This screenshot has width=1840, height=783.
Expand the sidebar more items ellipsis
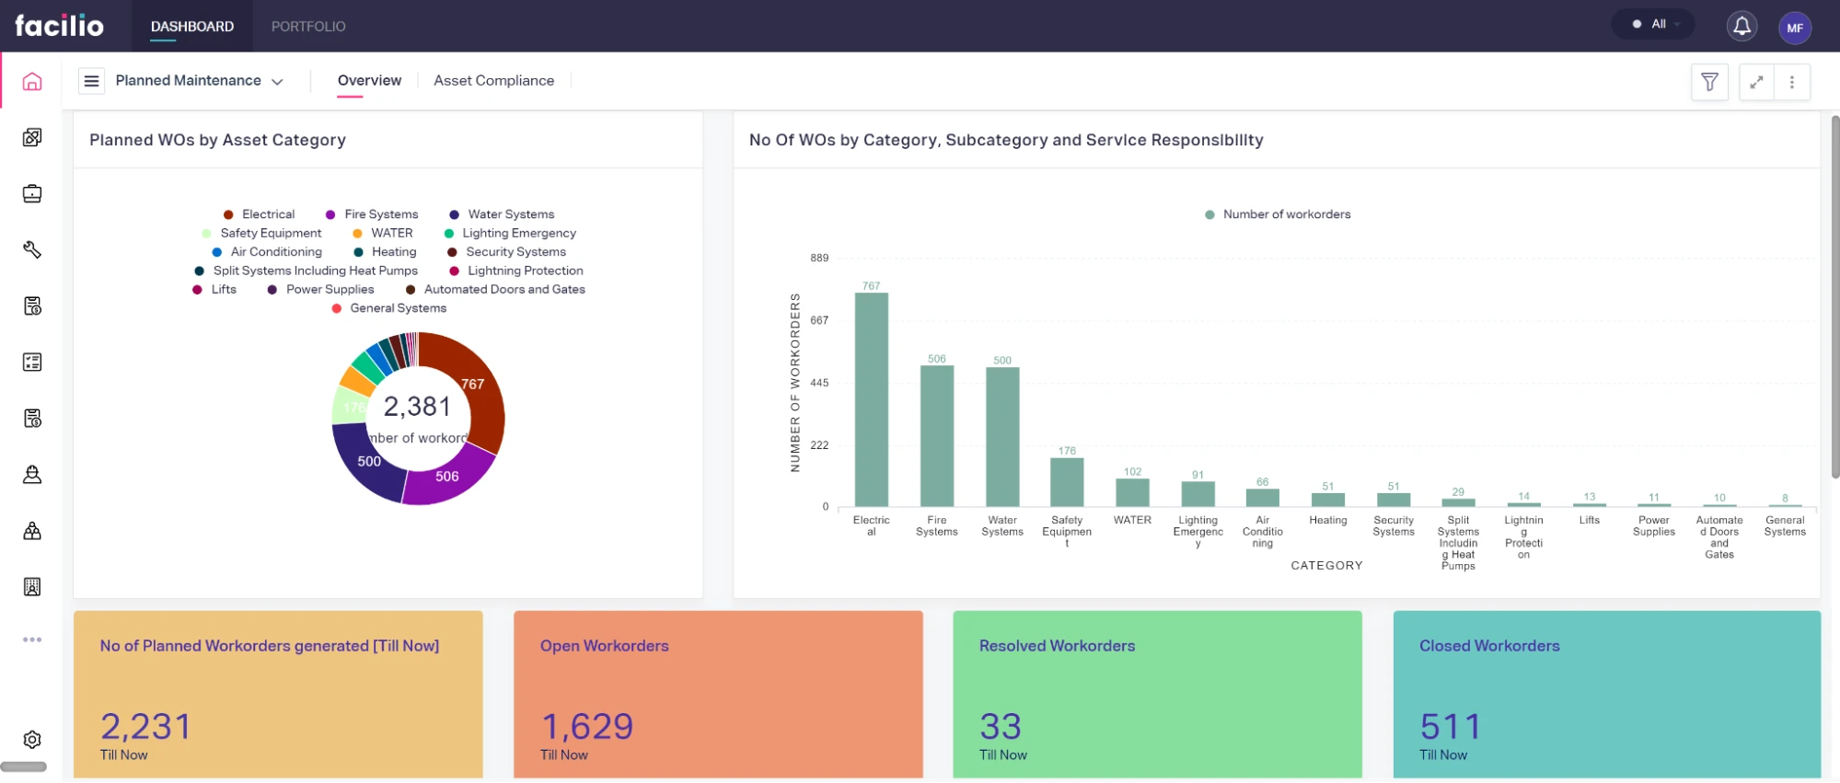pyautogui.click(x=32, y=639)
